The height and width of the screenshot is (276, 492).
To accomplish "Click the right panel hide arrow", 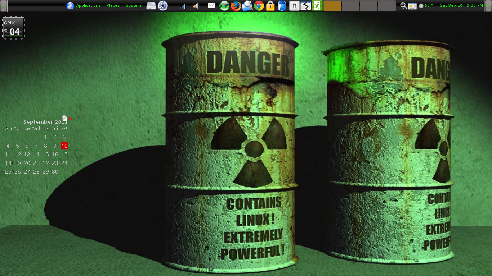I will (488, 6).
